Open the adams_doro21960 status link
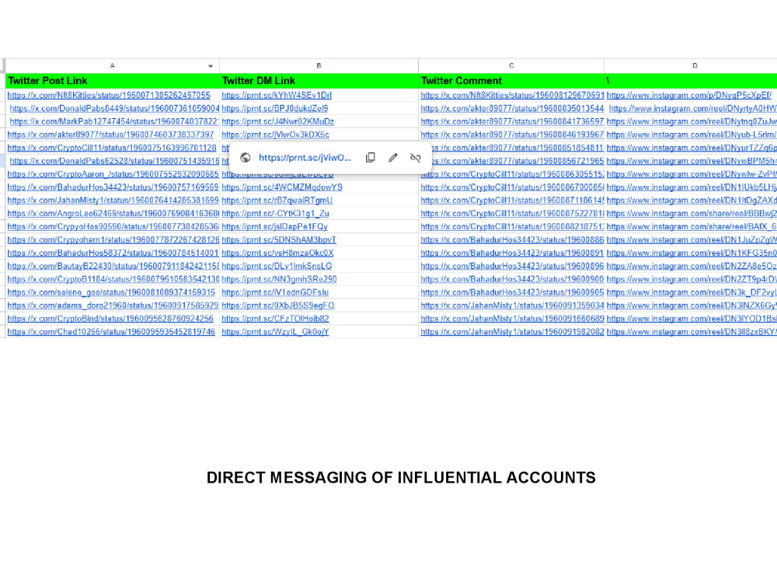This screenshot has width=777, height=583. (113, 305)
